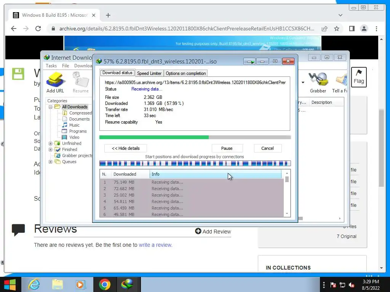Click the Action Center flag tray icon
390x292 pixels.
click(333, 285)
